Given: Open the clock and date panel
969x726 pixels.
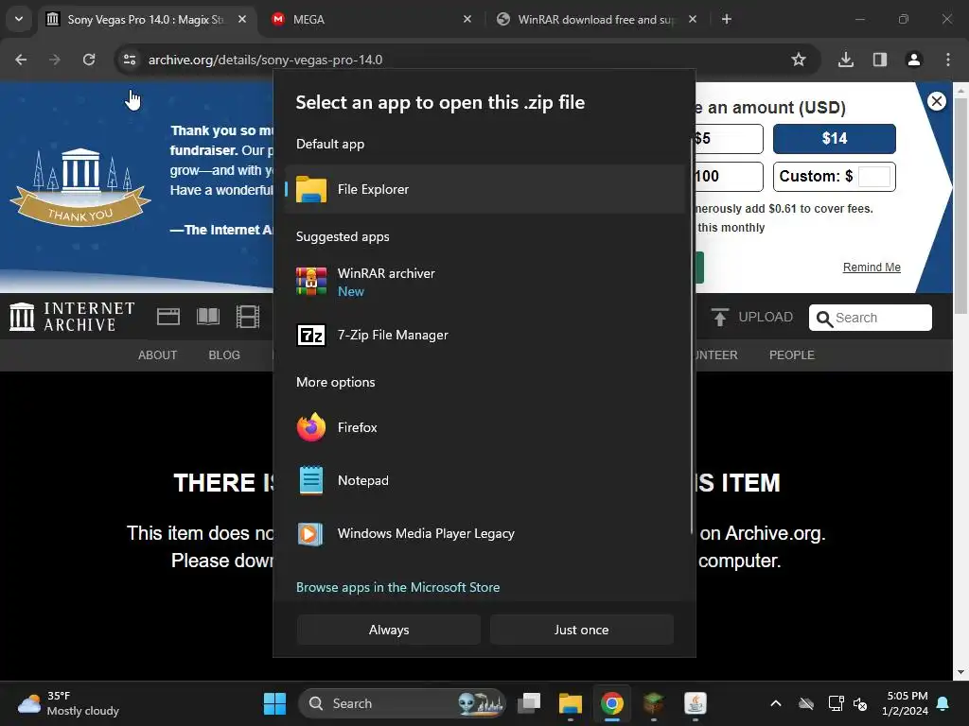Looking at the screenshot, I should (906, 703).
